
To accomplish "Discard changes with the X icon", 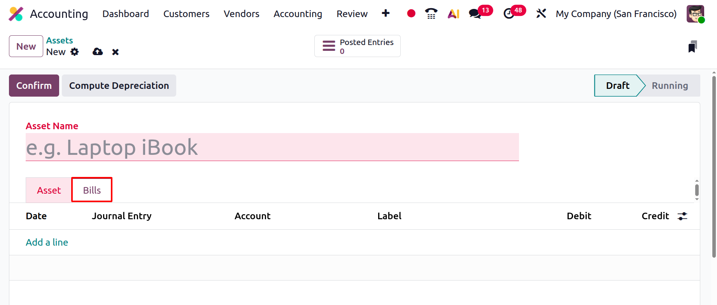I will pyautogui.click(x=115, y=52).
